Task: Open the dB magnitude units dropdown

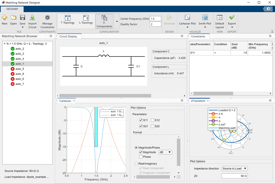Action: pos(165,152)
